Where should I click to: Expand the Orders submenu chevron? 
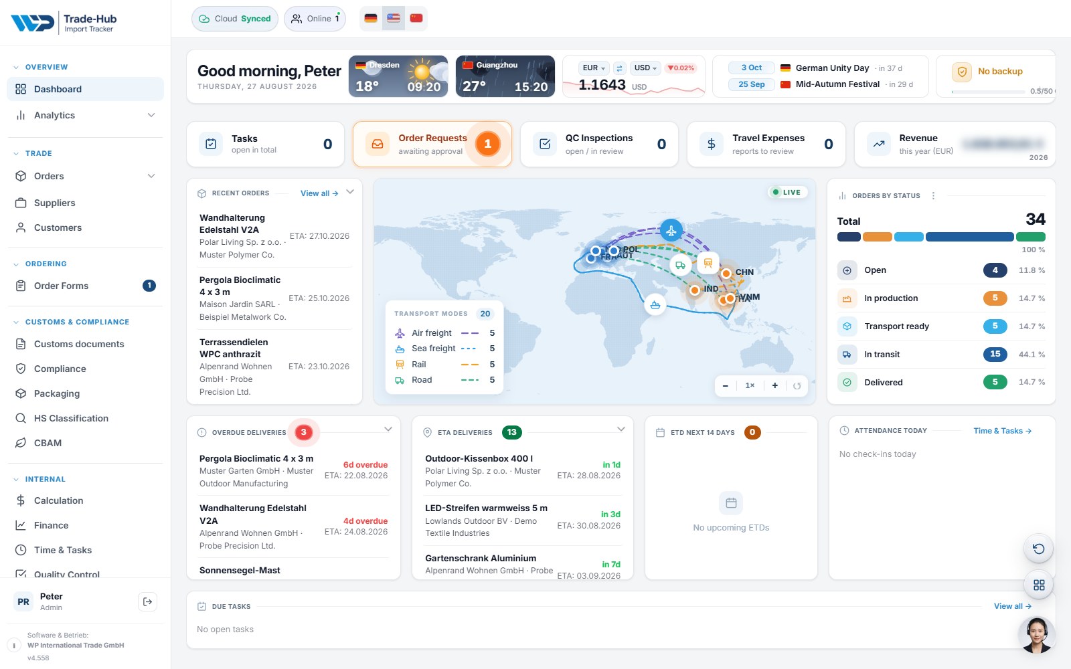(x=151, y=176)
